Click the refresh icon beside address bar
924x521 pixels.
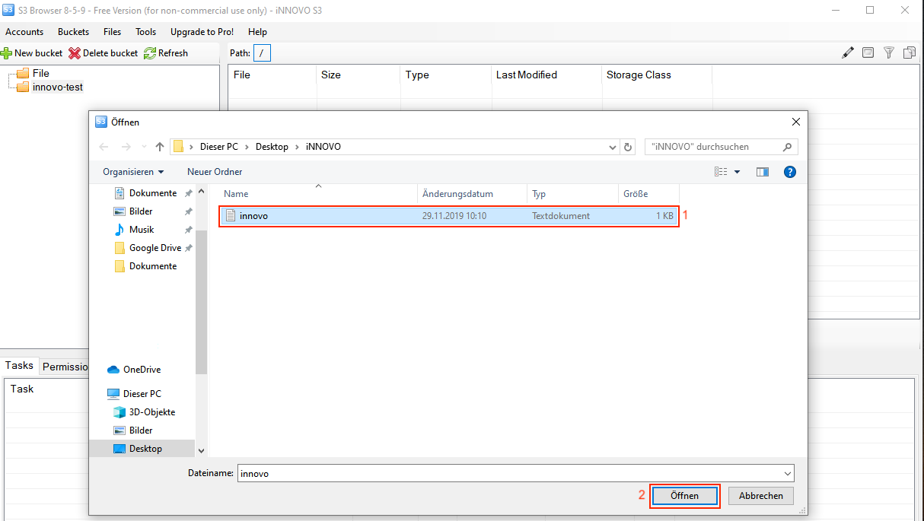[628, 147]
